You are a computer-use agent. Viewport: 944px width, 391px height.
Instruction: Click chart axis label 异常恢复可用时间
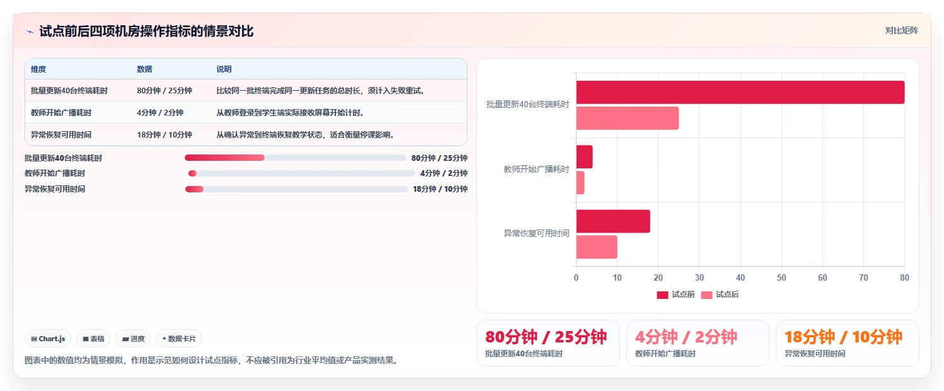536,233
